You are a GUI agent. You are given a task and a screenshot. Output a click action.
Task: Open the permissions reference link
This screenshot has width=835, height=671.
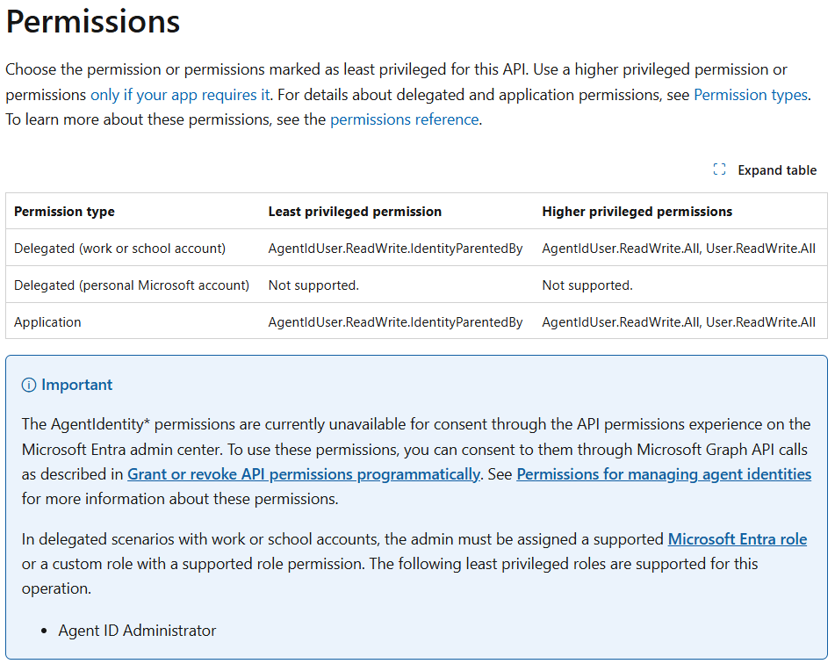(x=404, y=119)
